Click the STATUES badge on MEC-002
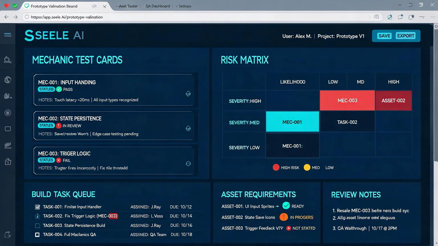The image size is (438, 246). pos(46,125)
